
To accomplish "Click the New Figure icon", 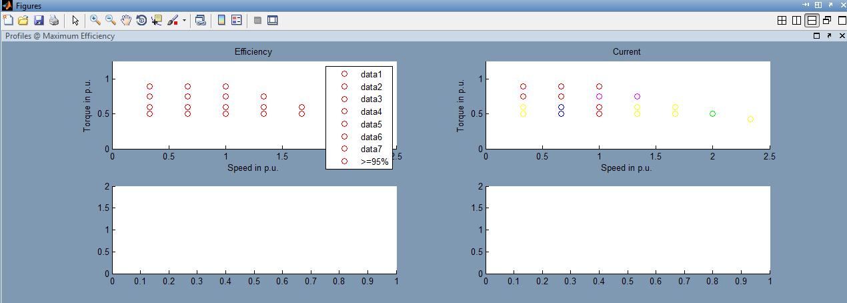I will tap(8, 20).
